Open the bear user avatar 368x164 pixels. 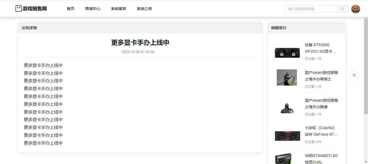click(x=356, y=9)
